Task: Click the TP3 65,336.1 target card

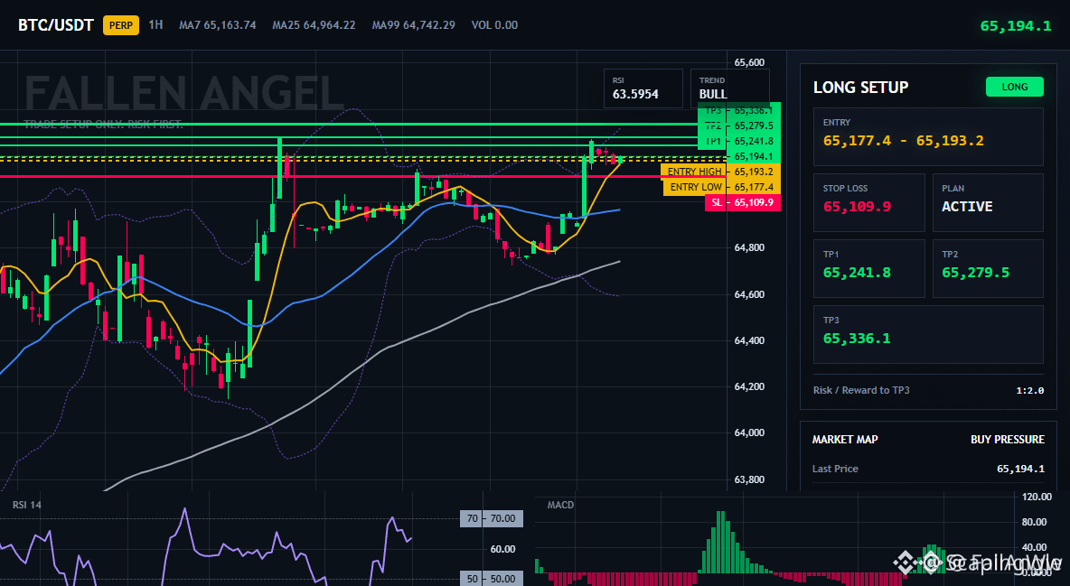Action: click(928, 334)
